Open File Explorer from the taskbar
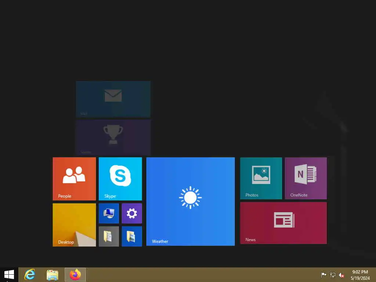 coord(53,275)
